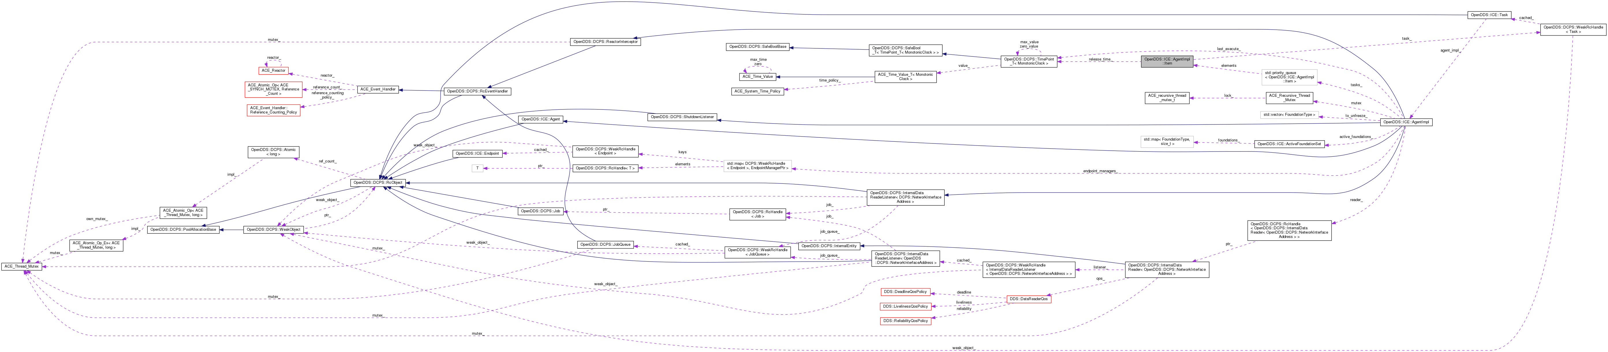This screenshot has width=1608, height=352.
Task: Open the OpenDDS::DCPS::ShutdownListener node
Action: point(682,117)
